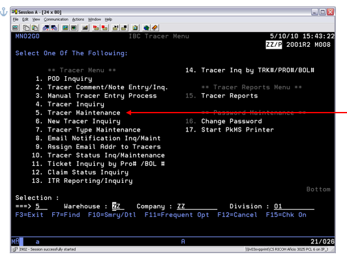Click the Receive File from Host icon
Image resolution: width=347 pixels, height=261 pixels.
[x=54, y=27]
